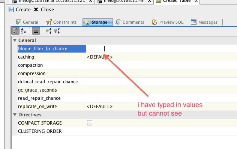
Task: Select the replicate_on_write property
Action: (52, 107)
